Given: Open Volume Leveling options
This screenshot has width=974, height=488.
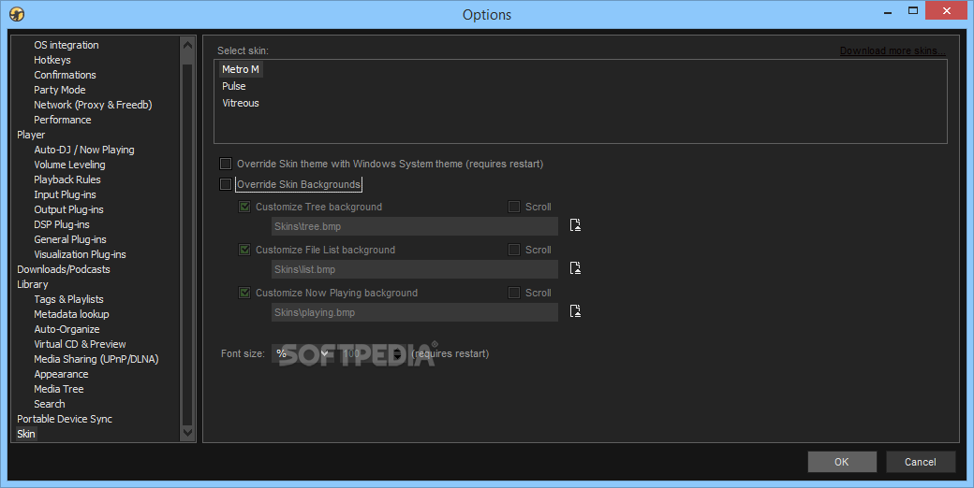Looking at the screenshot, I should click(x=69, y=165).
